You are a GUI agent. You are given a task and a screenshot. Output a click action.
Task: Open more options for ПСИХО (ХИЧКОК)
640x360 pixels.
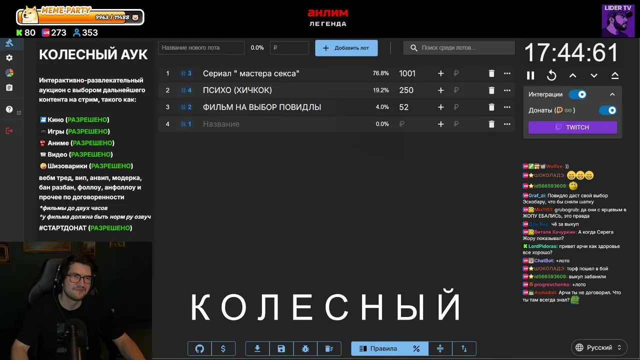tap(507, 90)
